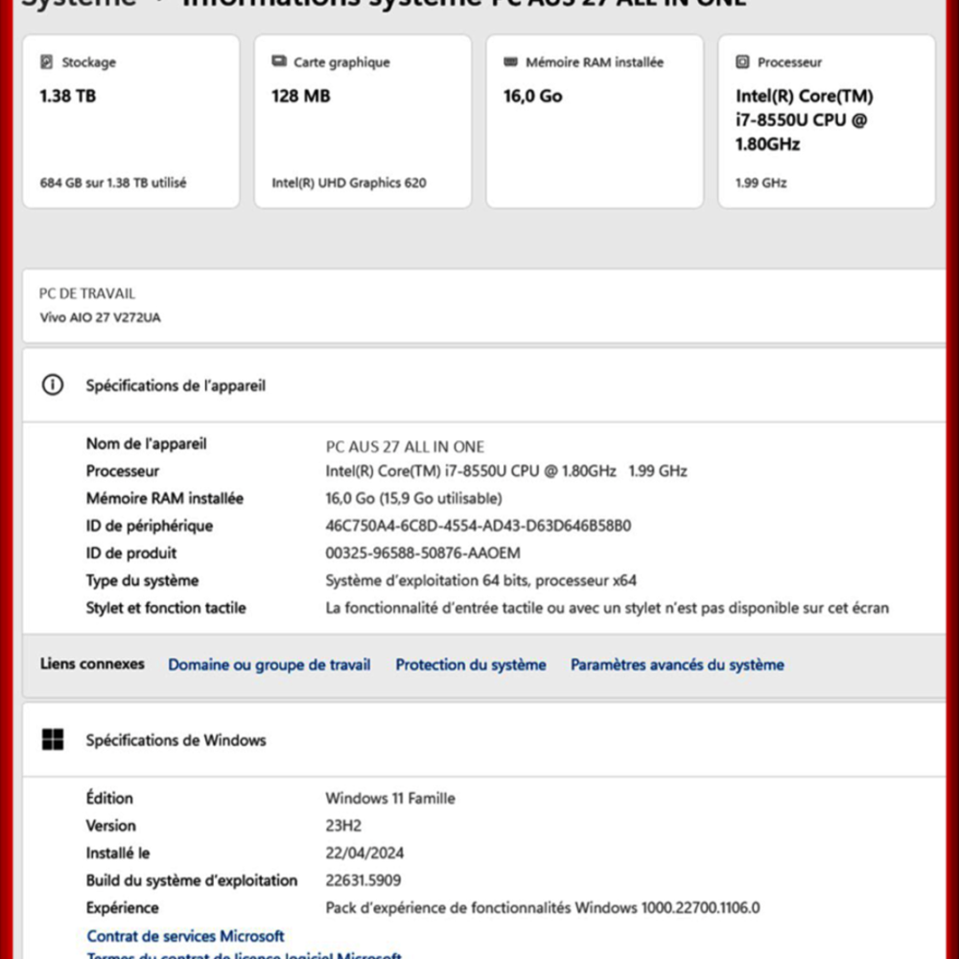Open Paramètres avancés du système
This screenshot has width=959, height=959.
point(677,665)
